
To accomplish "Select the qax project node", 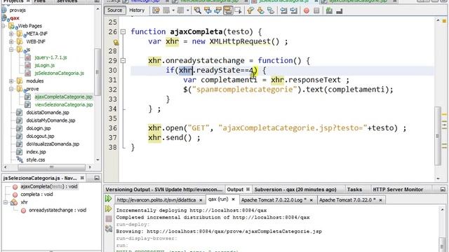I will point(15,18).
